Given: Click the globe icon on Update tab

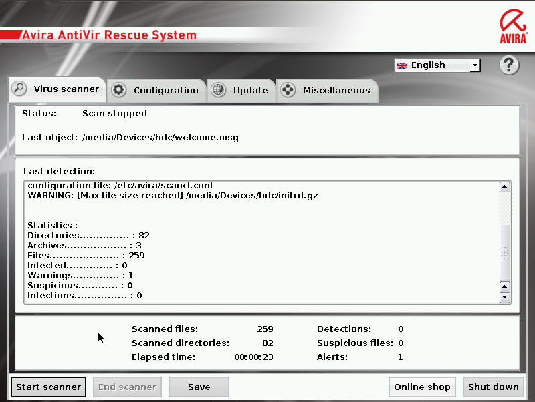Looking at the screenshot, I should pyautogui.click(x=219, y=90).
